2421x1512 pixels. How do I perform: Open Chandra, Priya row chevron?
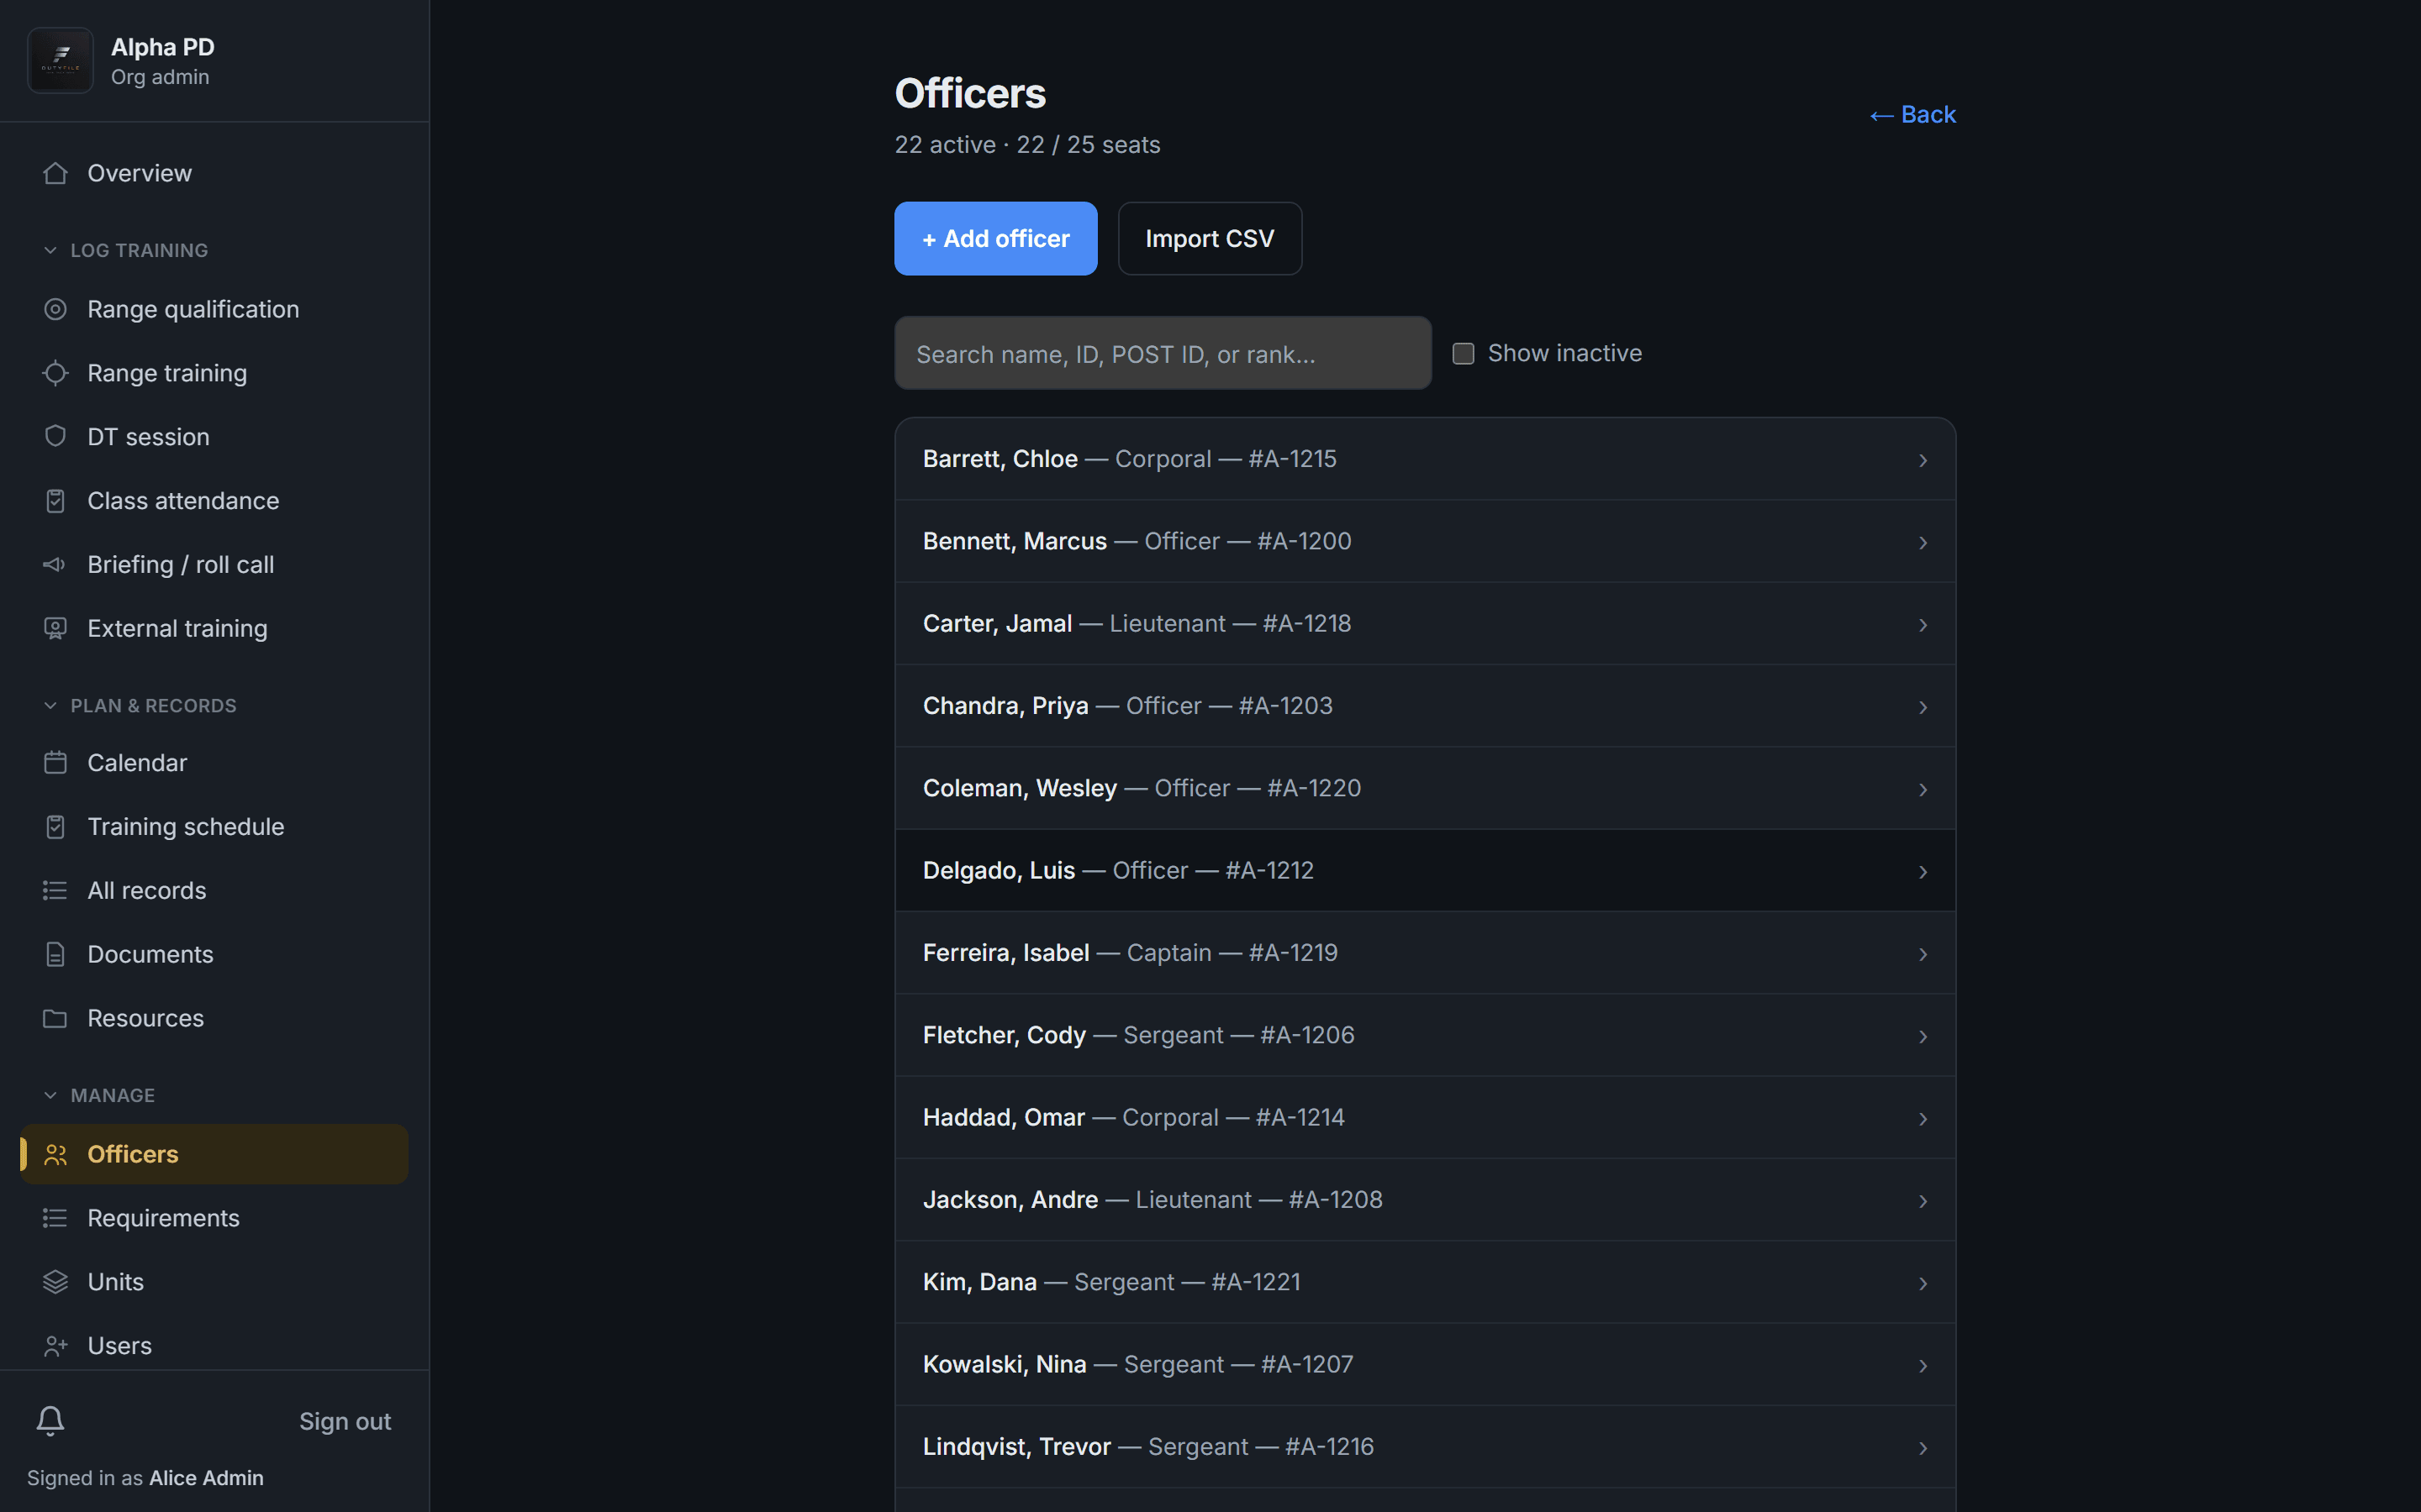tap(1923, 707)
